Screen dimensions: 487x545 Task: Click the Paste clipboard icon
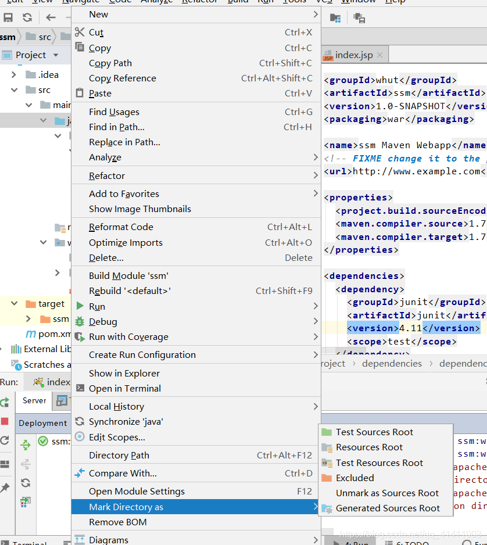(80, 93)
